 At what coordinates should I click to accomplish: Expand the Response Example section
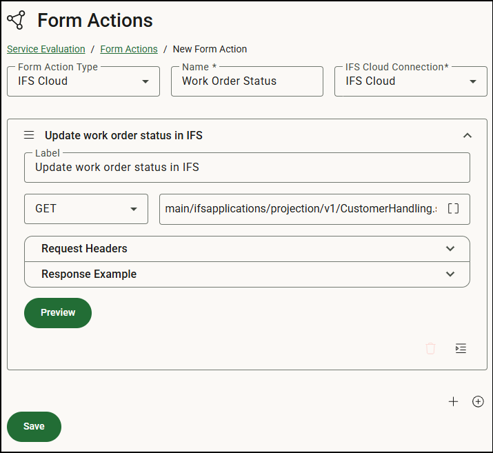click(x=247, y=274)
